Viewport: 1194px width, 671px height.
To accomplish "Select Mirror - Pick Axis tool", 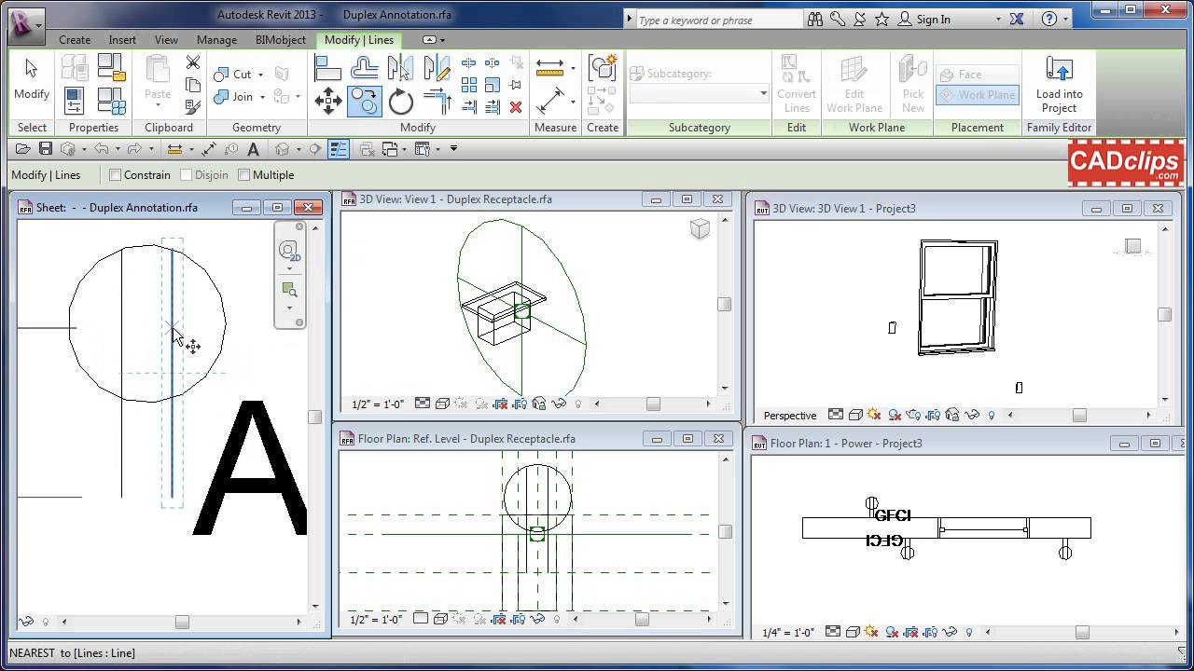I will (400, 68).
